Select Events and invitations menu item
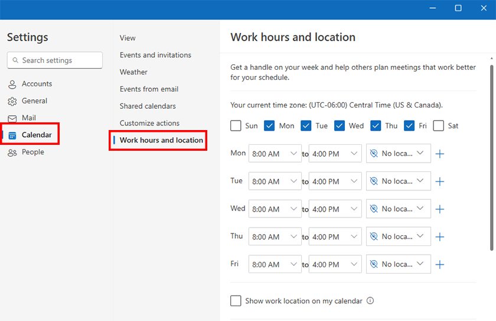Screen dimensions: 496x321 click(155, 55)
